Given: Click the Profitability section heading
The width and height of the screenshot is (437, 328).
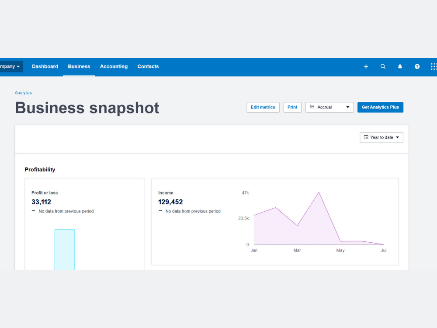Looking at the screenshot, I should coord(40,170).
